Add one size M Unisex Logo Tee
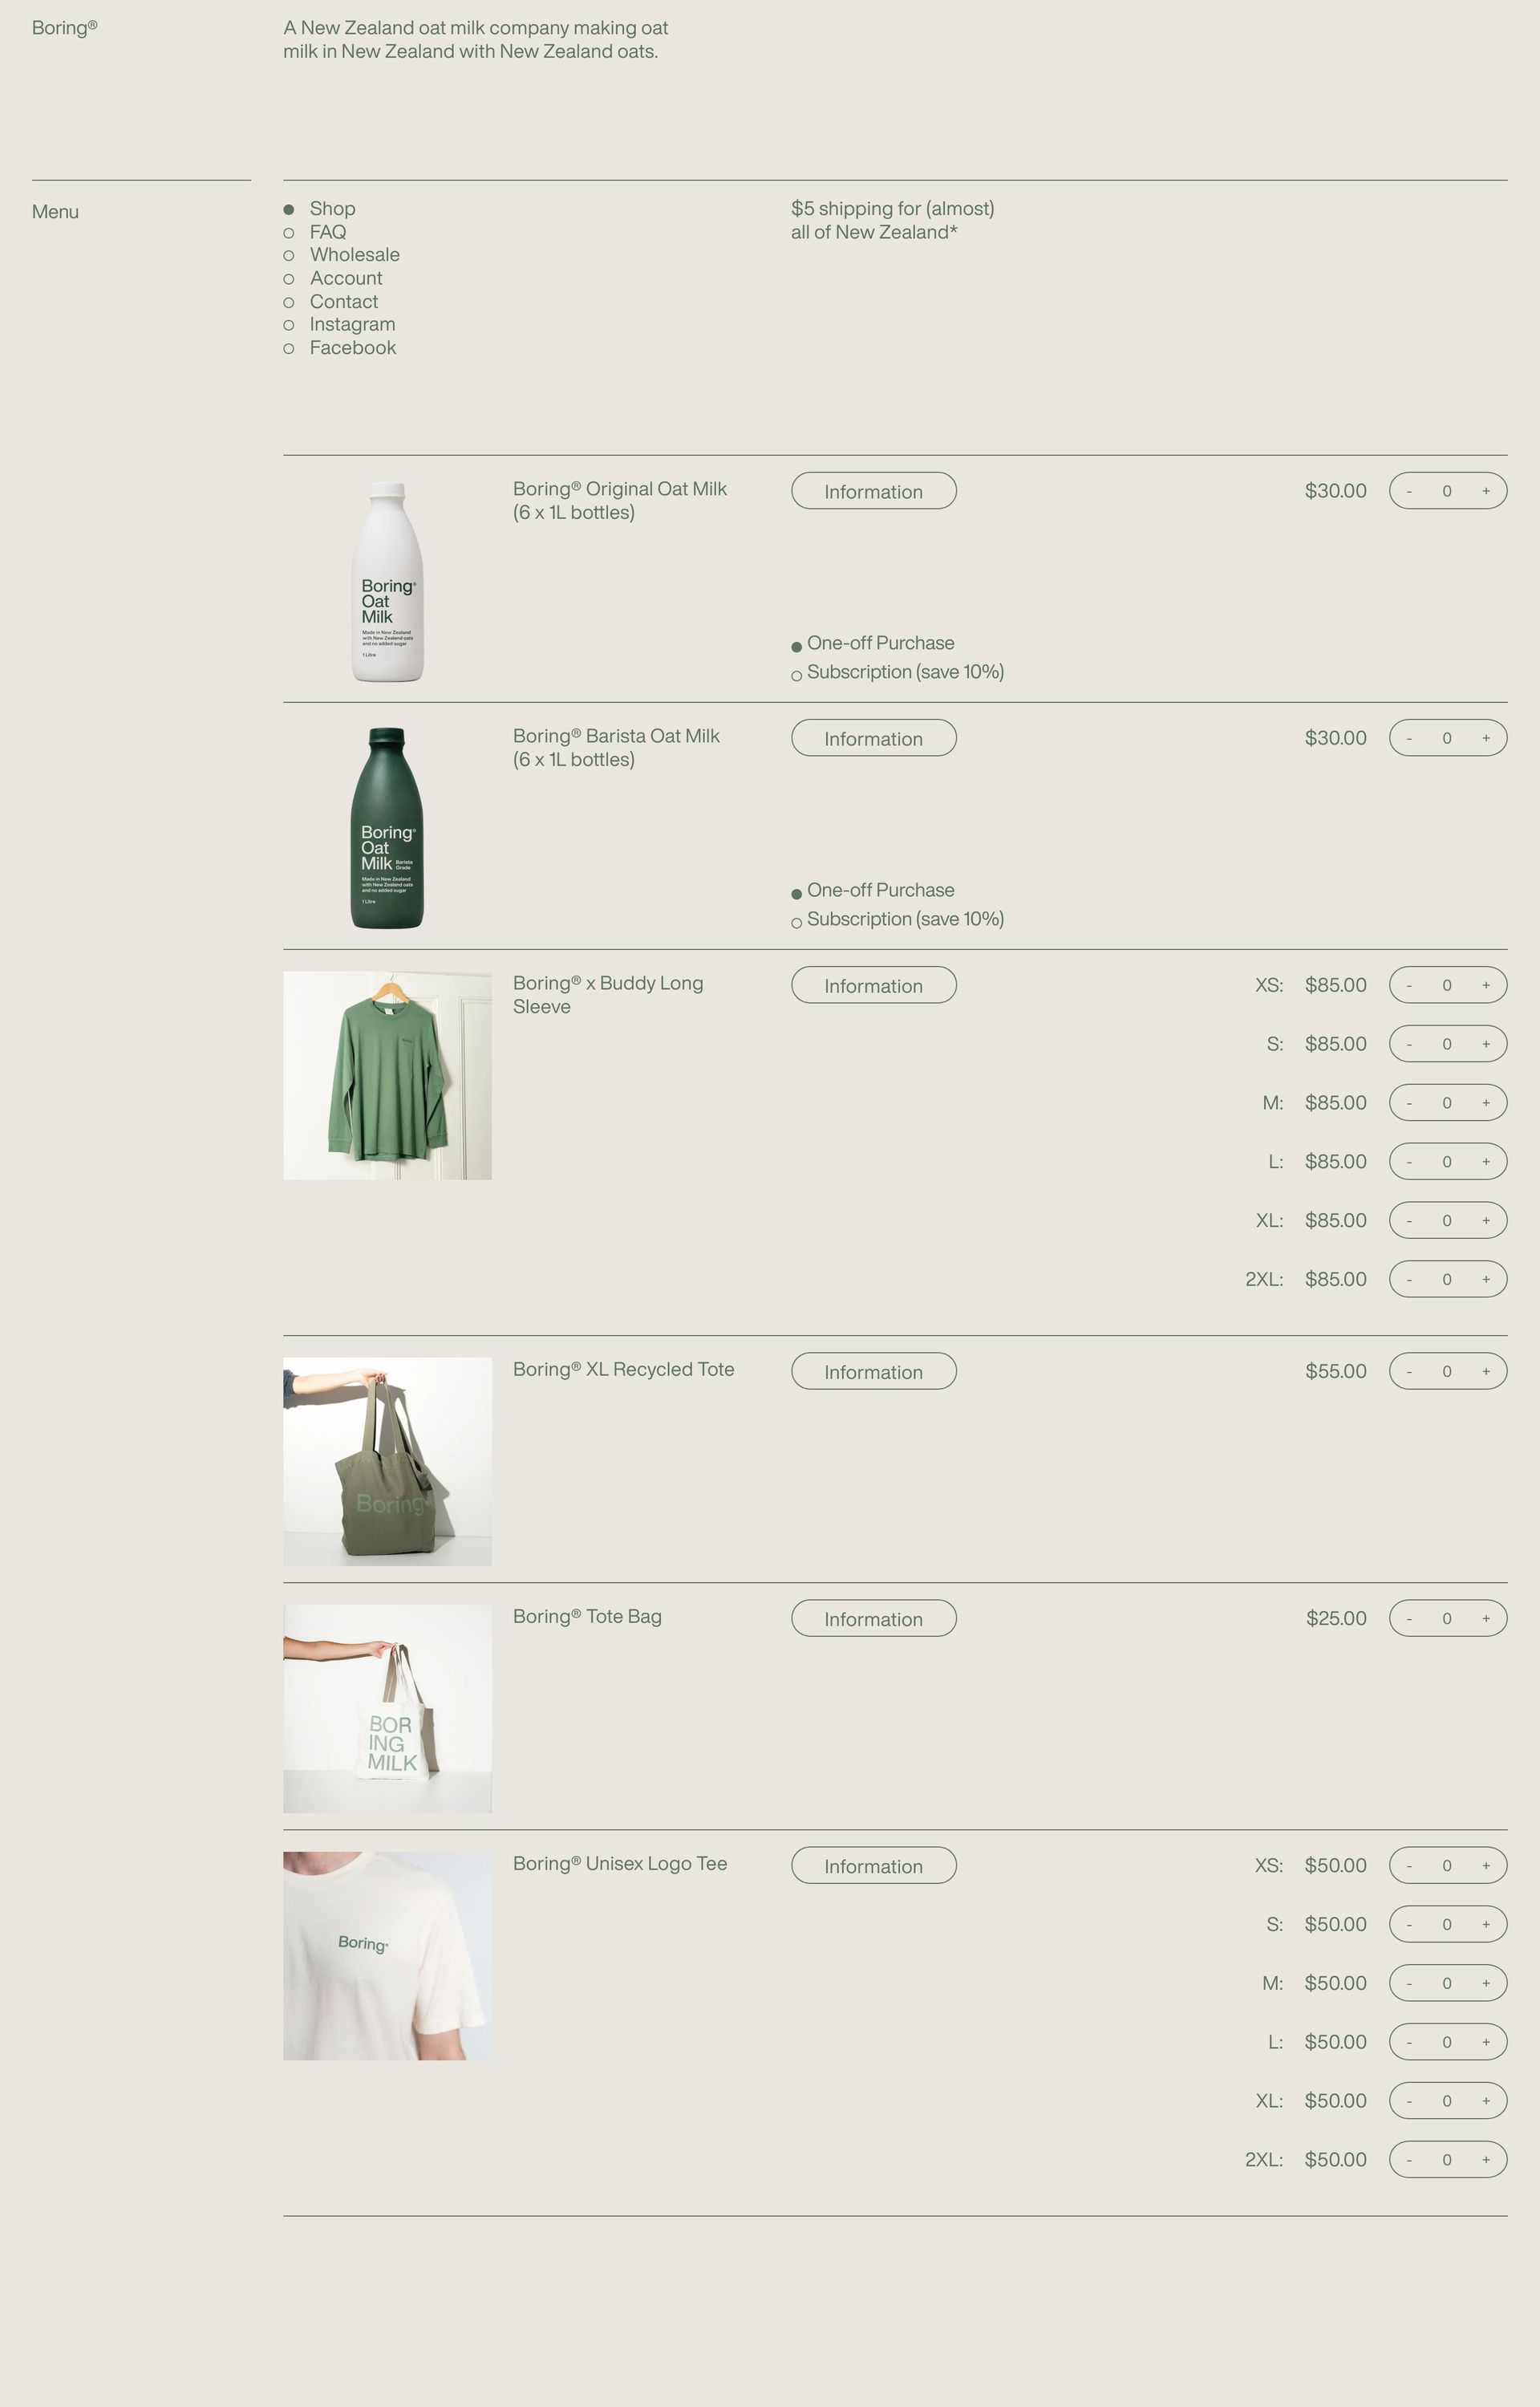 (x=1485, y=1983)
